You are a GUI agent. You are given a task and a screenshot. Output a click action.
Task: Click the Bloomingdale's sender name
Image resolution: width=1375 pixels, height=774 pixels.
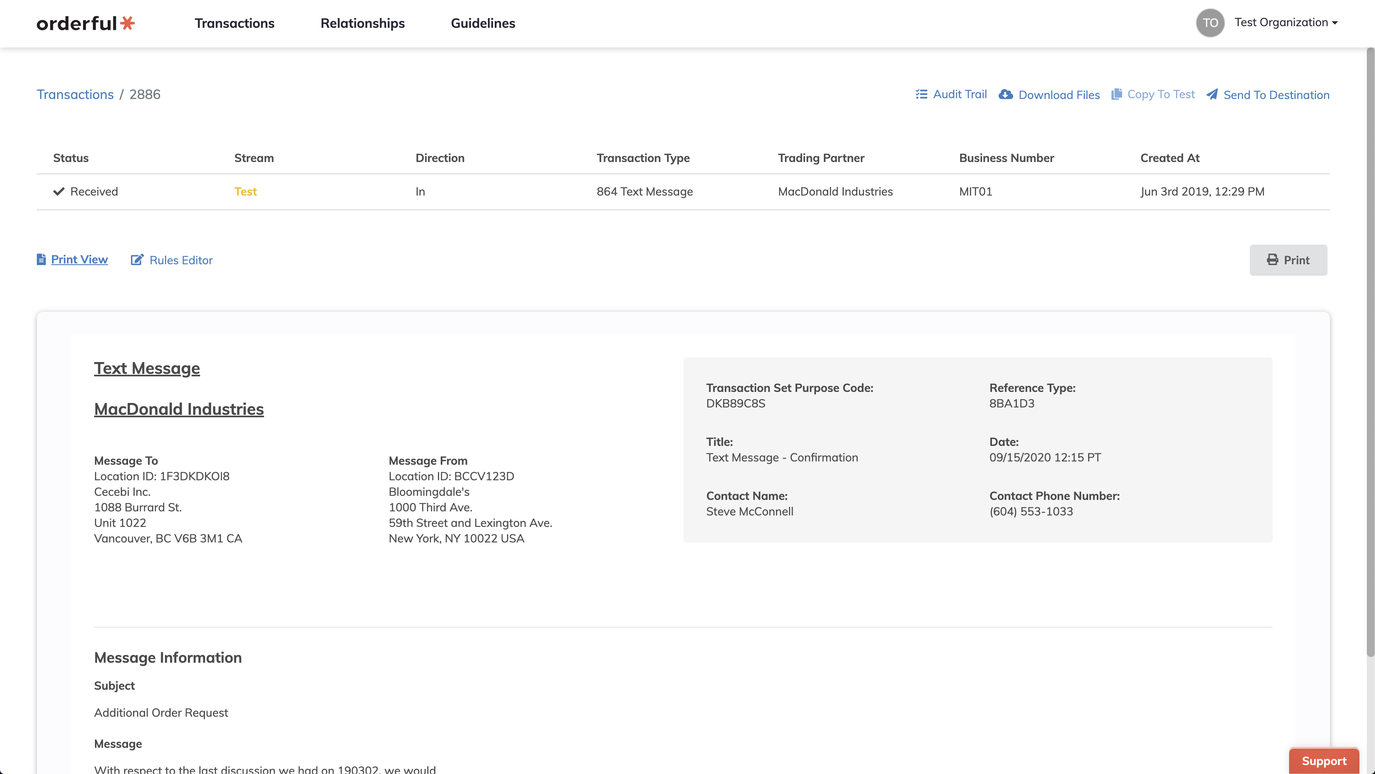428,492
